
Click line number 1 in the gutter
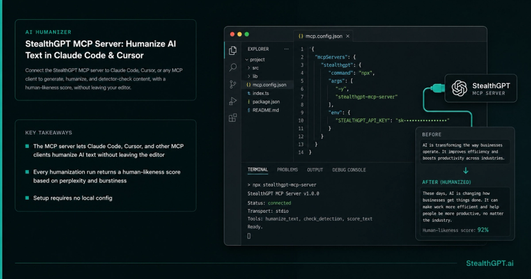pos(302,49)
